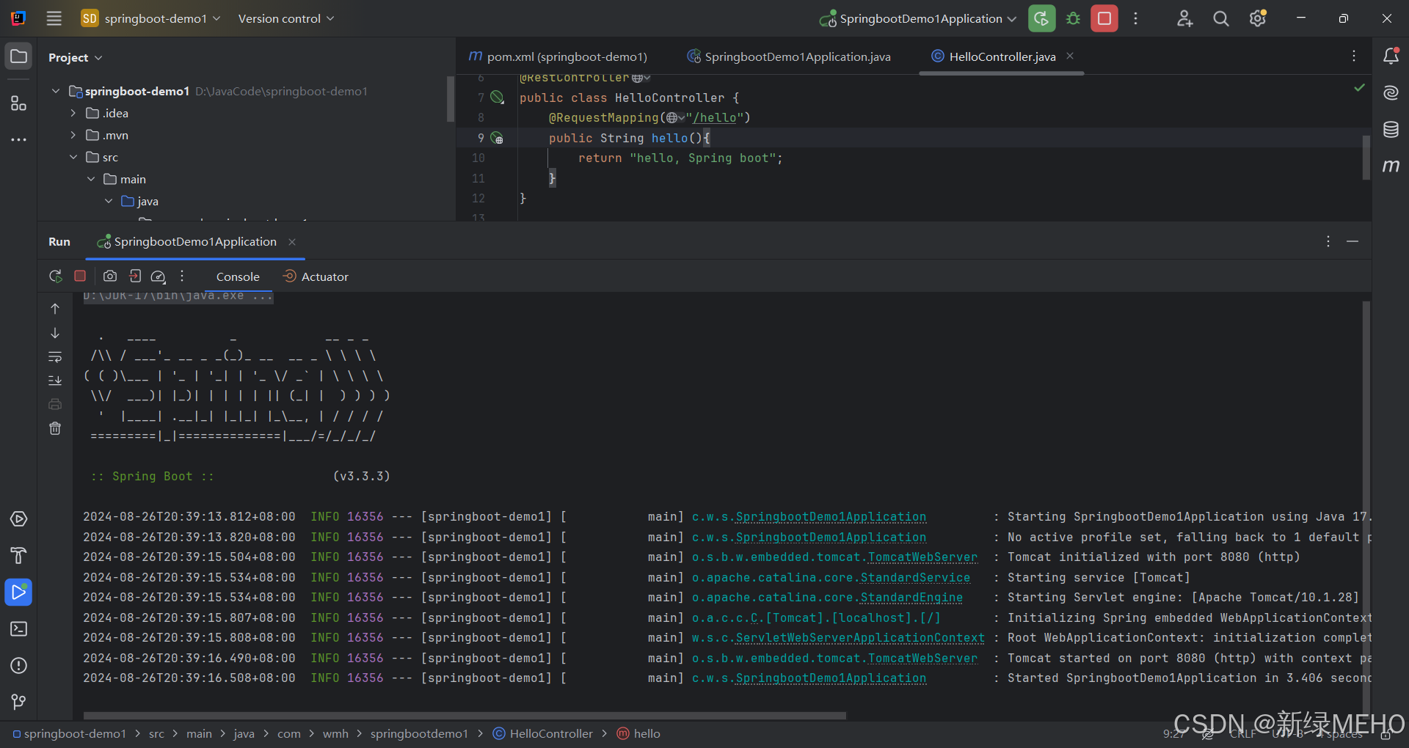Rerun application in Run panel toolbar
The image size is (1409, 748).
(x=56, y=276)
